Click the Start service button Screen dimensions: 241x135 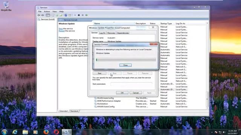[99, 73]
